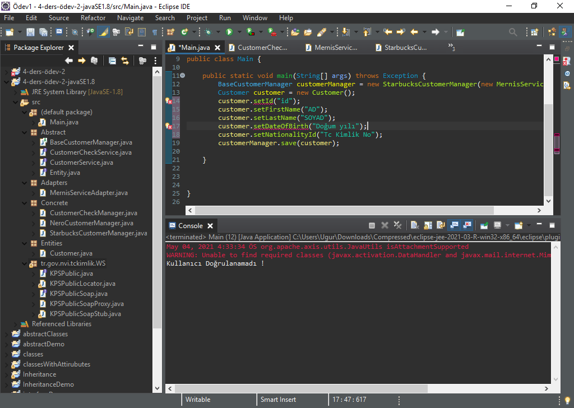Click the Debug bug icon
Viewport: 574px width, 408px height.
209,33
